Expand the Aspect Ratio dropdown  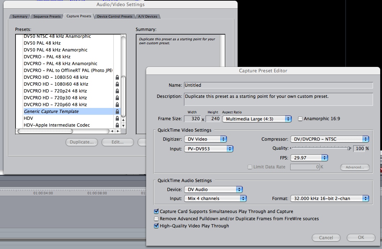(x=257, y=119)
